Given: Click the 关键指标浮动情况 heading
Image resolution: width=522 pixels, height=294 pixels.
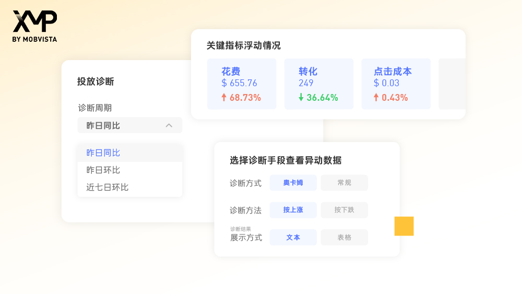Looking at the screenshot, I should point(243,45).
